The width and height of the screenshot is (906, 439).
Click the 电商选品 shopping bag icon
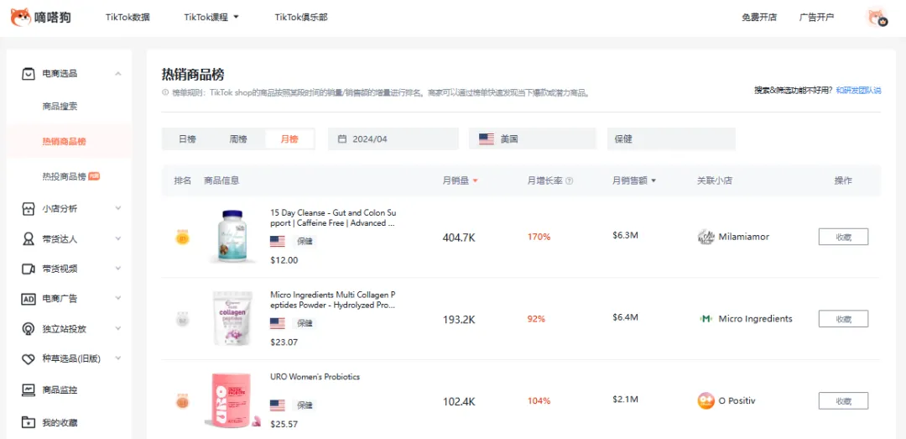[29, 74]
